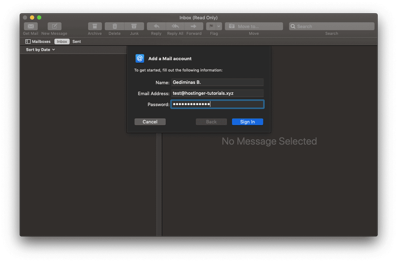Screen dimensions: 397x262
Task: Sign In to the mail account
Action: pos(247,122)
